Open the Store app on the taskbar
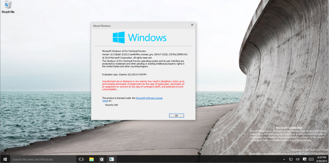Viewport: 329px width, 163px height. pyautogui.click(x=102, y=159)
